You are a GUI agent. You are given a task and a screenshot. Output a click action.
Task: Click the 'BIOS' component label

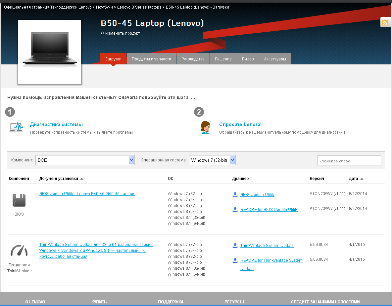19,214
